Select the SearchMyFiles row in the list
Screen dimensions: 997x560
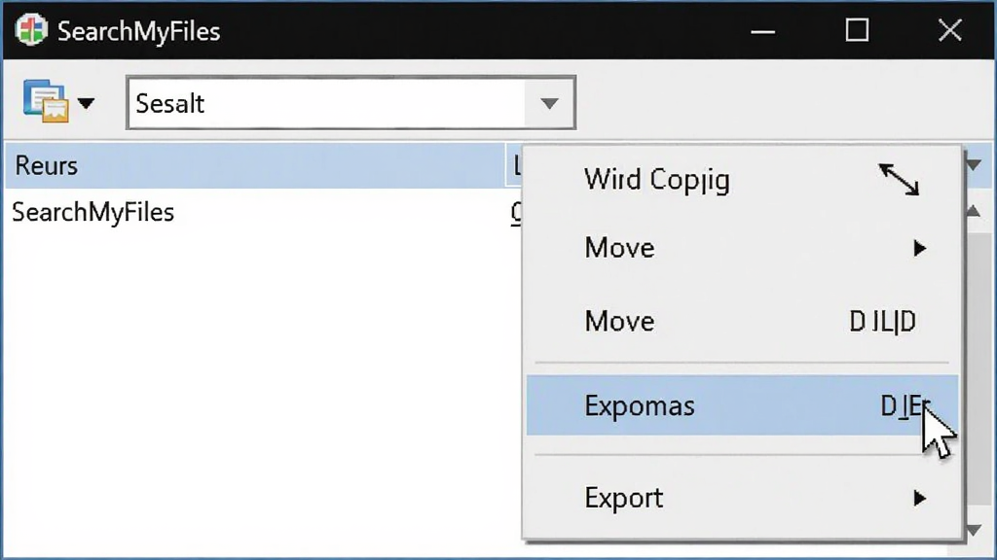tap(92, 212)
